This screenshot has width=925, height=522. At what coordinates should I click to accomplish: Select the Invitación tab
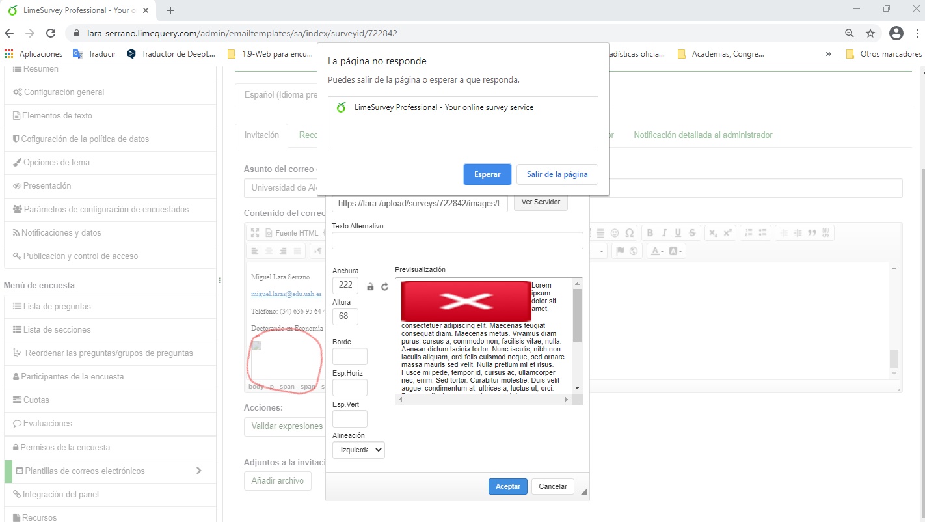click(x=261, y=135)
